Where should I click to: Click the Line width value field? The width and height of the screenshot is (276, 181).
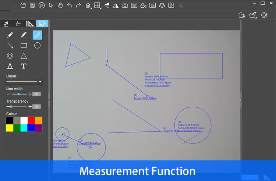coord(36,94)
